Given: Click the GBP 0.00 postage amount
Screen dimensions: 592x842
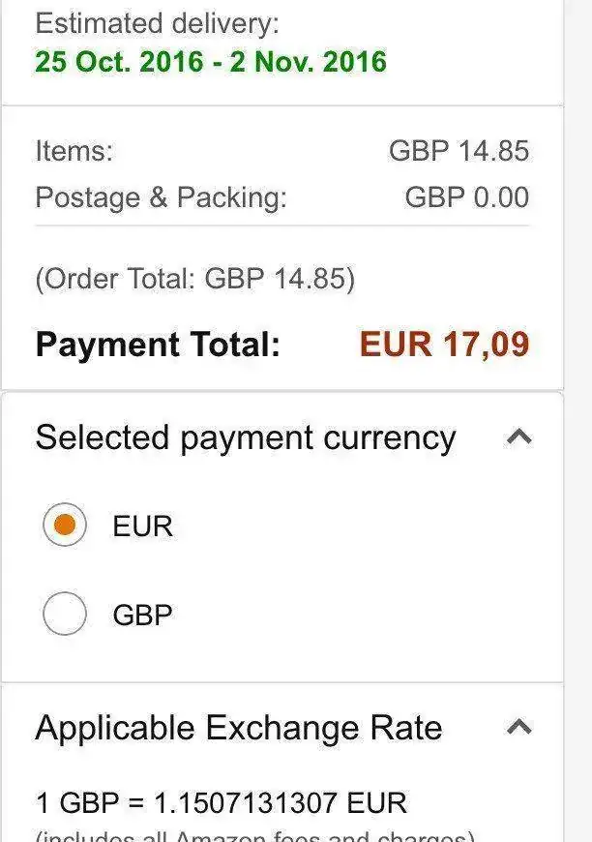Looking at the screenshot, I should point(466,197).
